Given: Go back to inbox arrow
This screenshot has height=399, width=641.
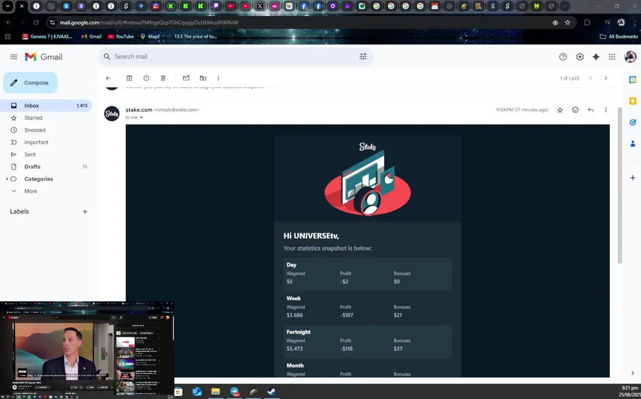Looking at the screenshot, I should pos(108,78).
